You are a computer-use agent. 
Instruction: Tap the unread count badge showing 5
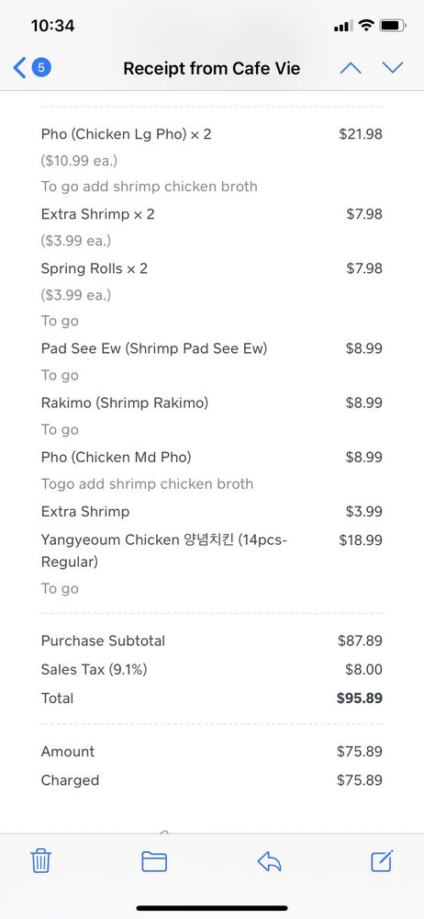pos(41,67)
